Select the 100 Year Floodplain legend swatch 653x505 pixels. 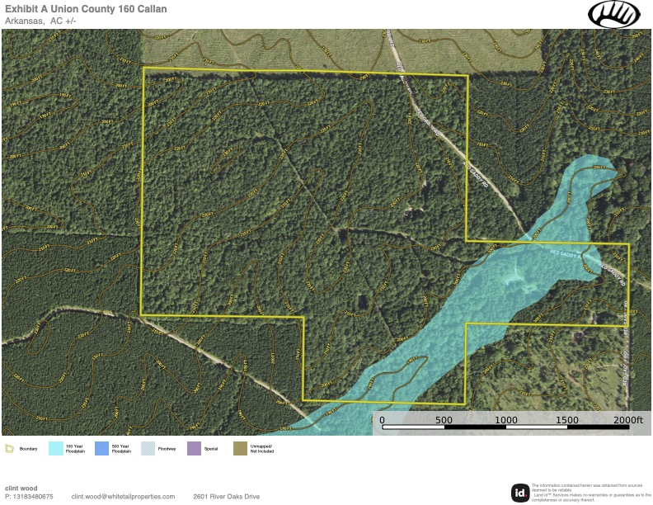56,449
